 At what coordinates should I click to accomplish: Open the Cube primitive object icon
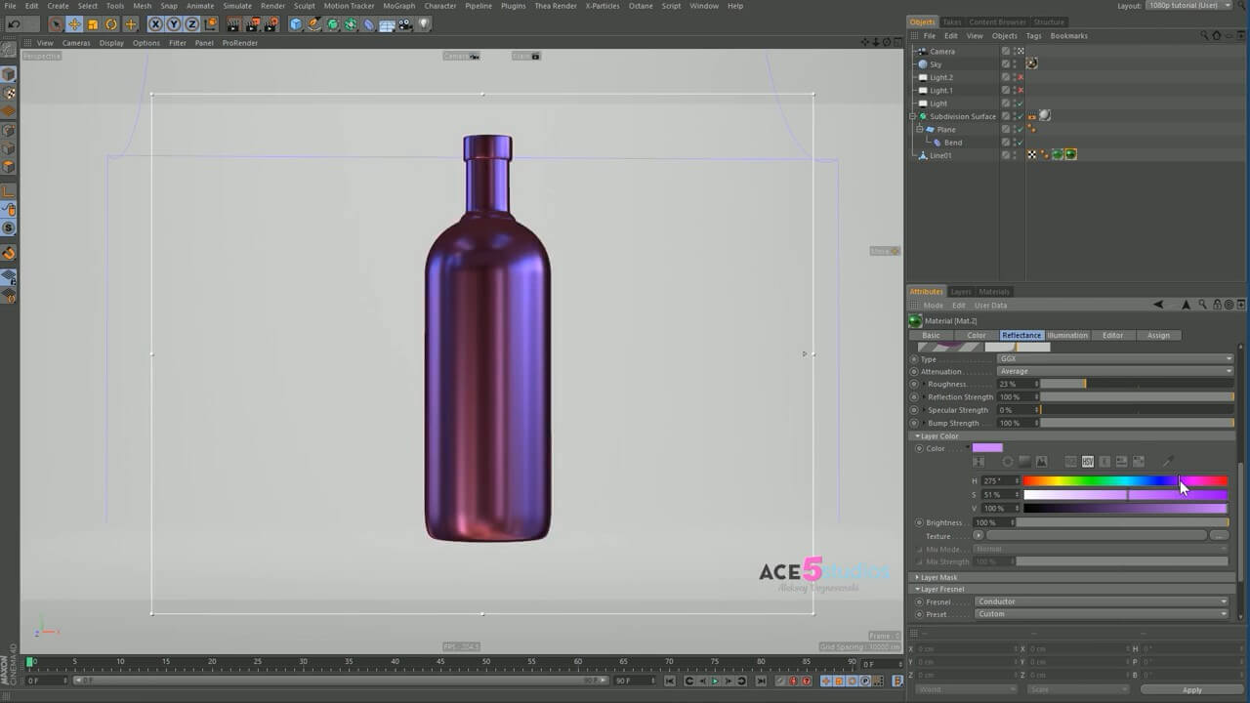coord(296,24)
